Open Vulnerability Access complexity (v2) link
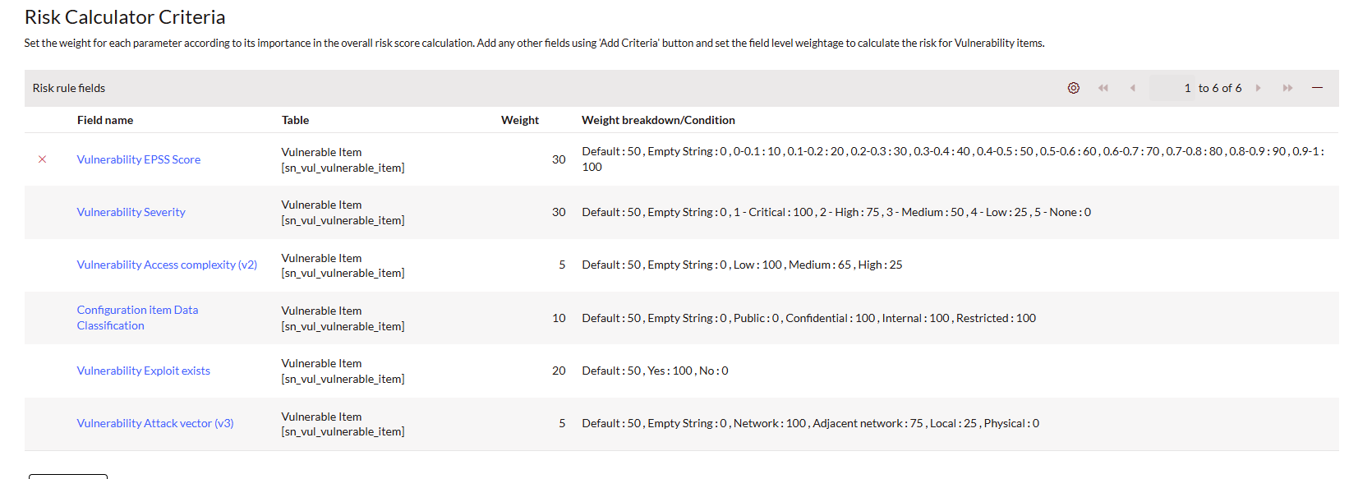 tap(167, 265)
